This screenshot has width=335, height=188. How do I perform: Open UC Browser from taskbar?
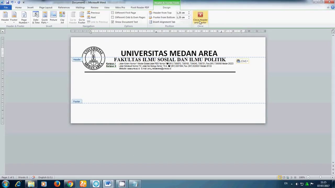coord(83,184)
